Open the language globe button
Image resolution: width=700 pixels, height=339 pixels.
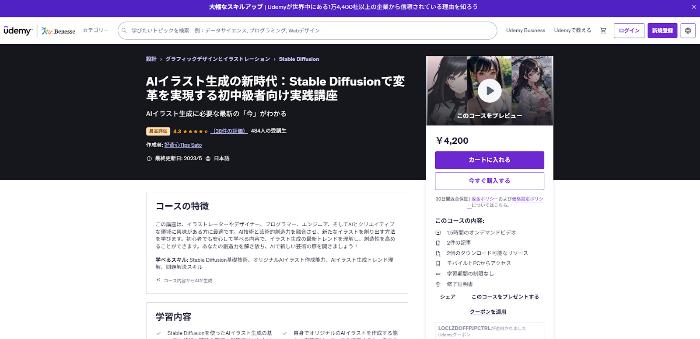coord(688,31)
